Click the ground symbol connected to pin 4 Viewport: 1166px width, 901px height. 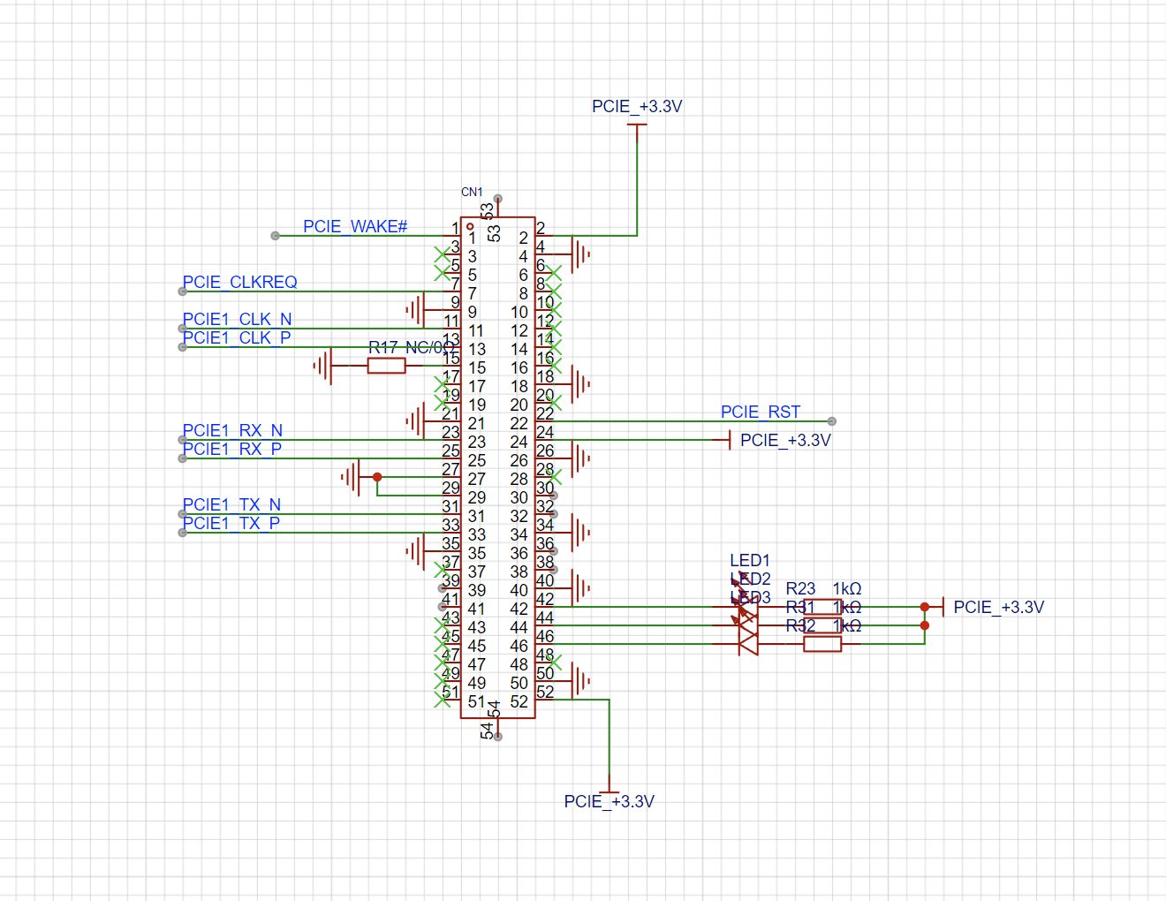[580, 254]
